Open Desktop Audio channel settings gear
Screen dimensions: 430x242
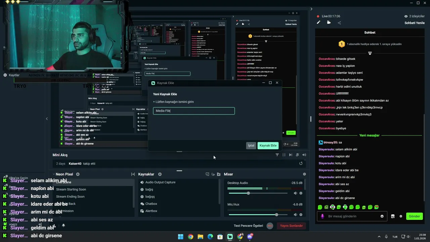[301, 193]
